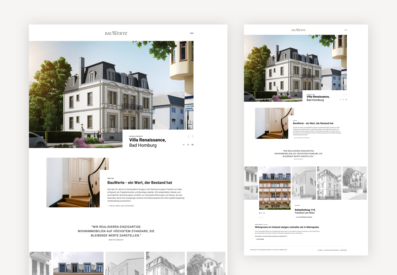
Task: Select slide 02 indicator on right page
Action: [x=344, y=100]
